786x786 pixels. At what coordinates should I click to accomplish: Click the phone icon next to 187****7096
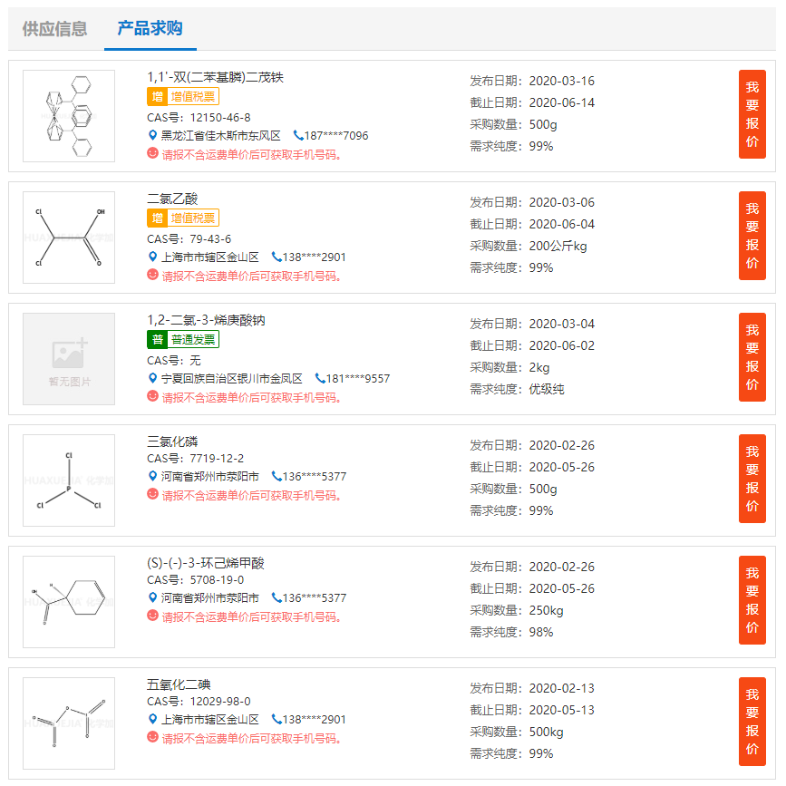click(297, 135)
